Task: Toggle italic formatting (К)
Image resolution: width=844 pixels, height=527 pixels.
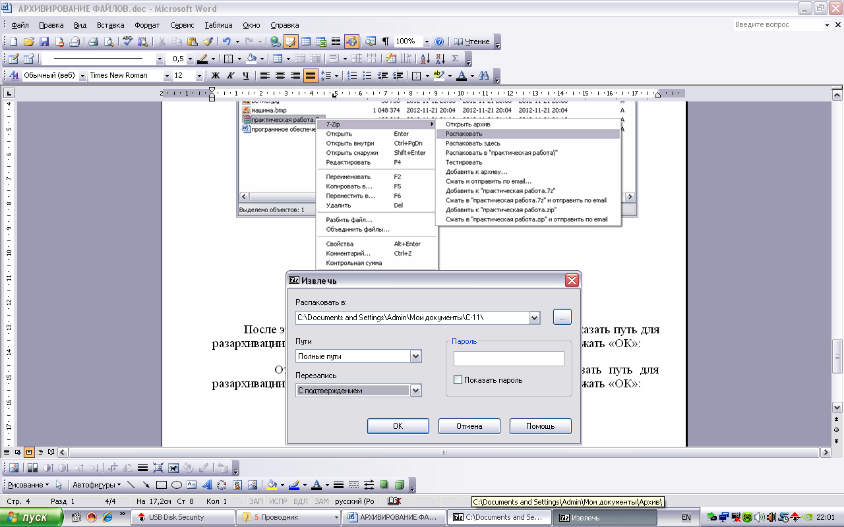Action: click(x=230, y=76)
